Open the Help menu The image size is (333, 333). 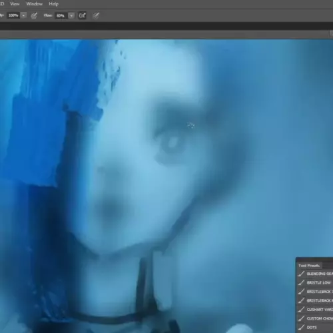(53, 4)
